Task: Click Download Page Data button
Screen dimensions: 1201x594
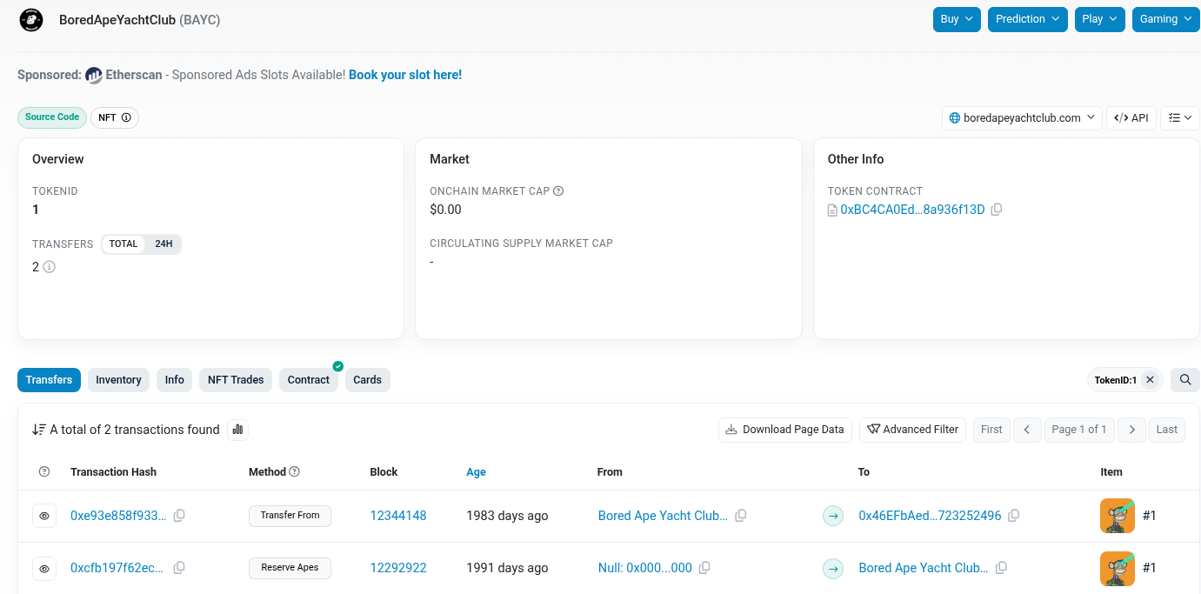Action: point(785,430)
